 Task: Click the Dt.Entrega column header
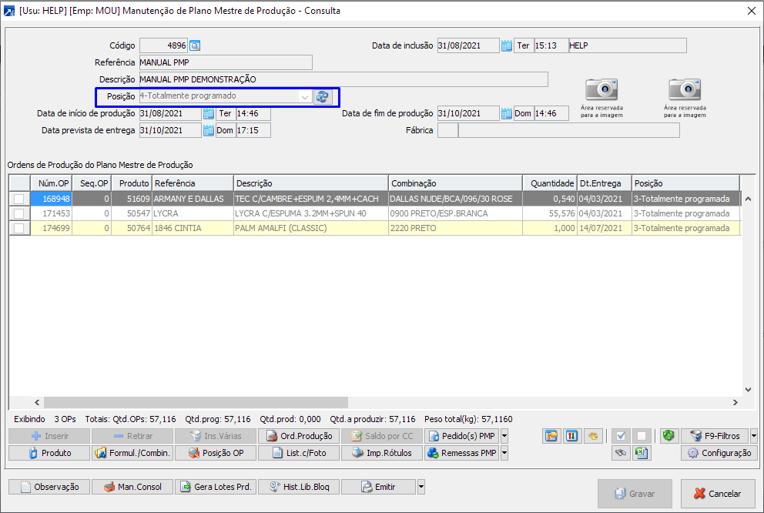tap(605, 183)
